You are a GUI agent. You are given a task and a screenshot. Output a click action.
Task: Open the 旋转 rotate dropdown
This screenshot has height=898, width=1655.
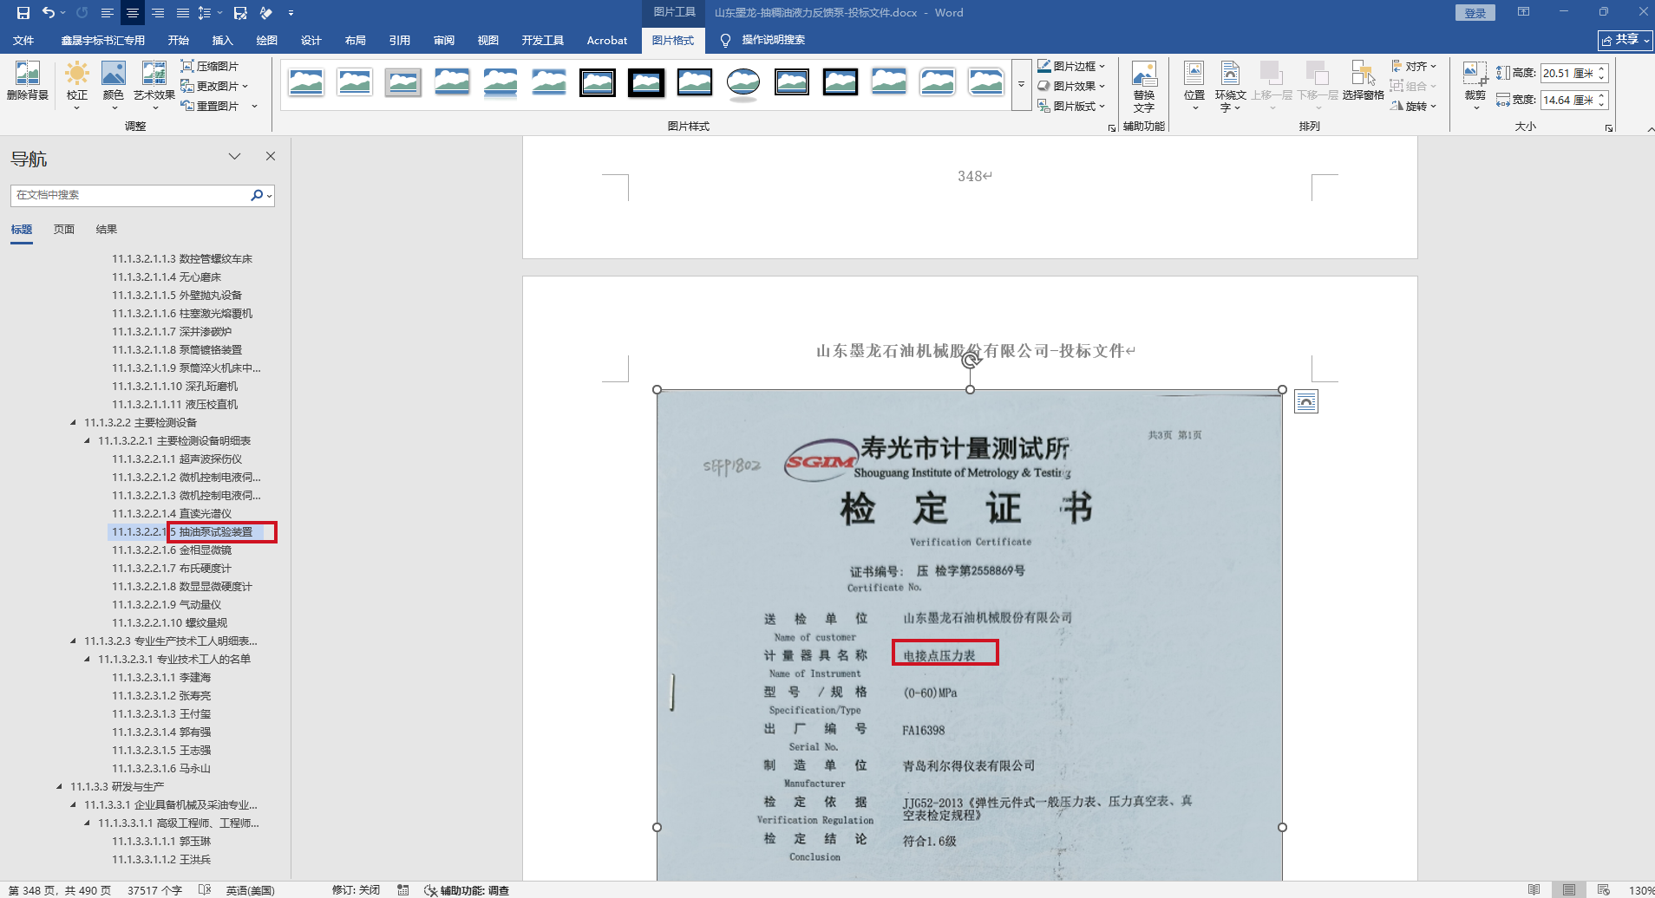(1414, 106)
